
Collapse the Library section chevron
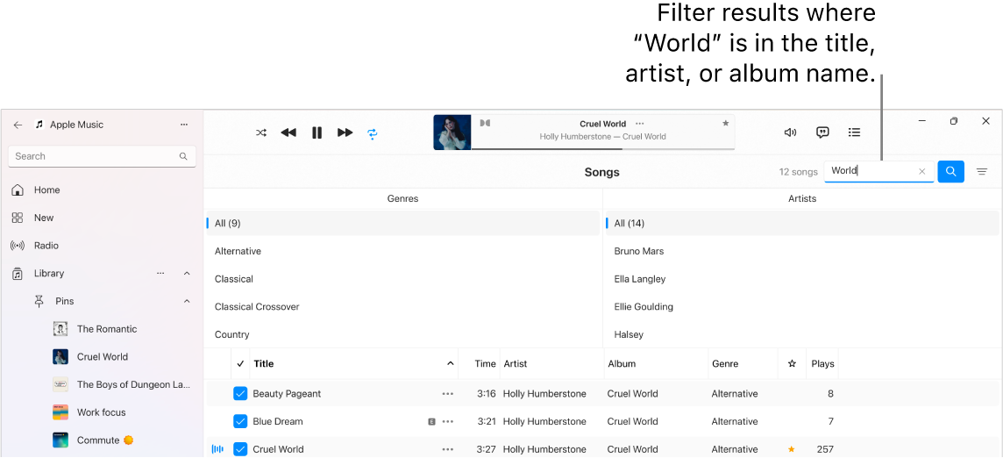coord(187,274)
